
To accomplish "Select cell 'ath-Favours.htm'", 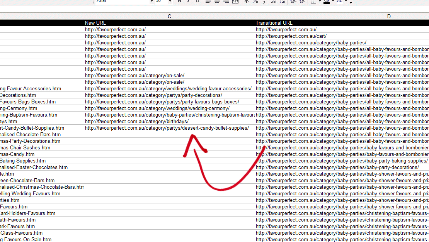I will pyautogui.click(x=42, y=220).
